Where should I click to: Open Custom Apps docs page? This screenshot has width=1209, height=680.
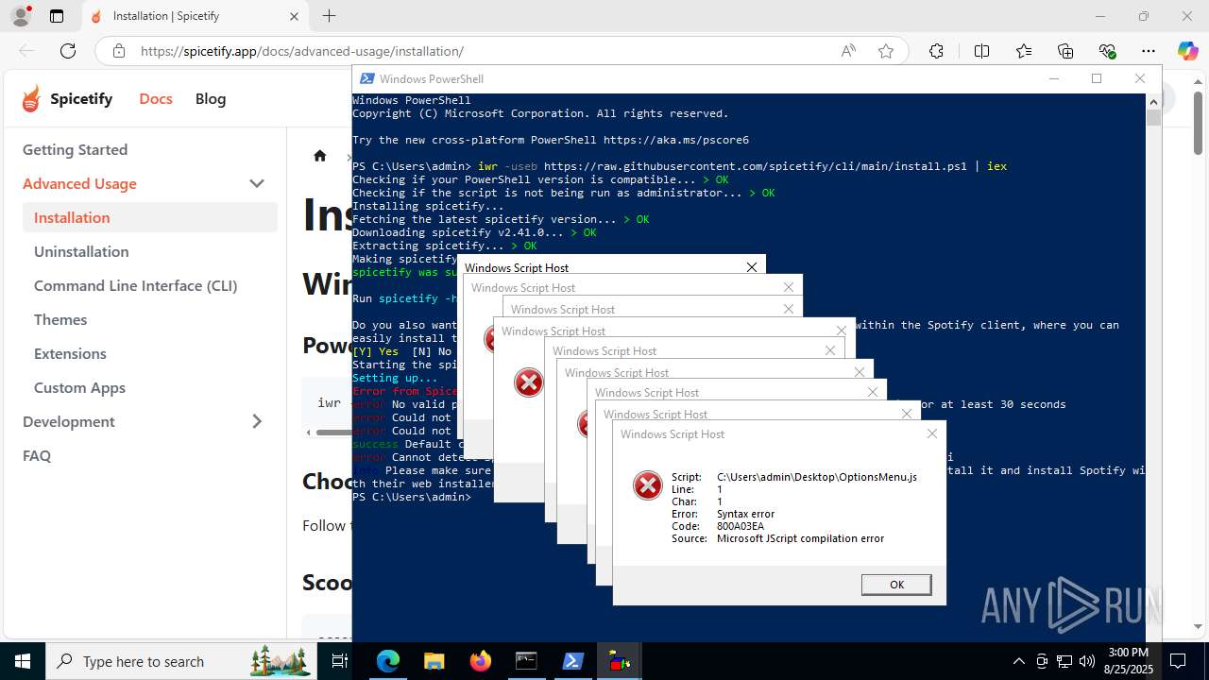click(x=150, y=387)
